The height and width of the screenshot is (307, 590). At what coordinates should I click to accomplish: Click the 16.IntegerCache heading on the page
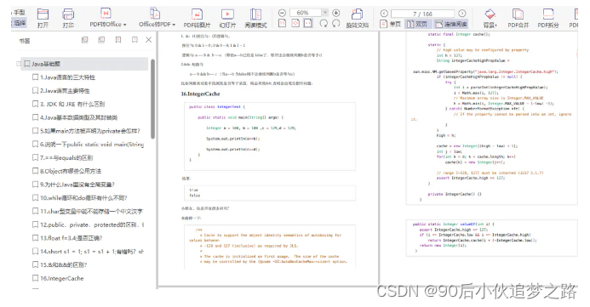click(201, 94)
